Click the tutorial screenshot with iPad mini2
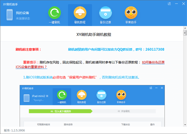Screen dimensions: 187x134 click(92, 106)
